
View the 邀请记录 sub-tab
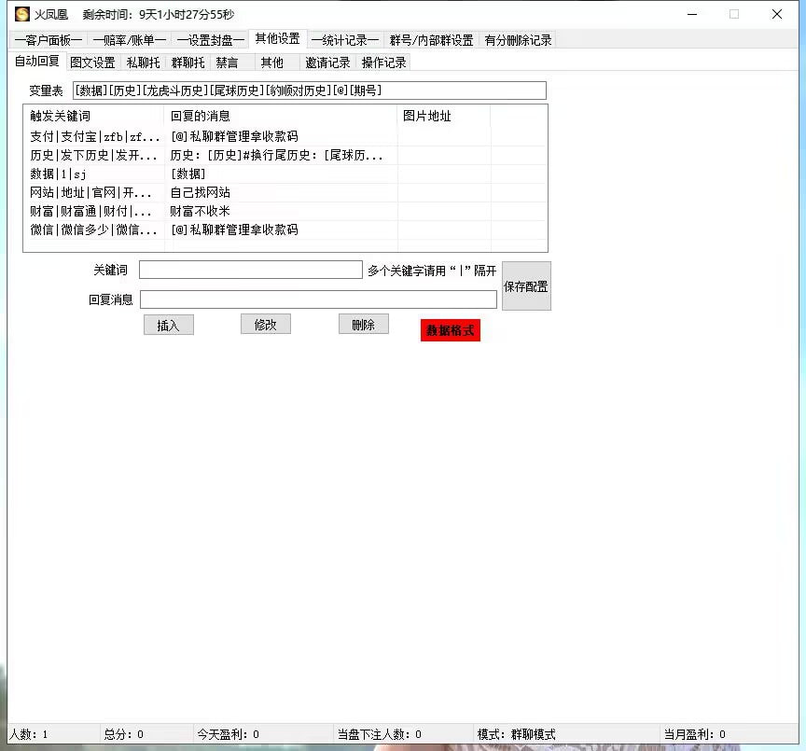click(327, 63)
